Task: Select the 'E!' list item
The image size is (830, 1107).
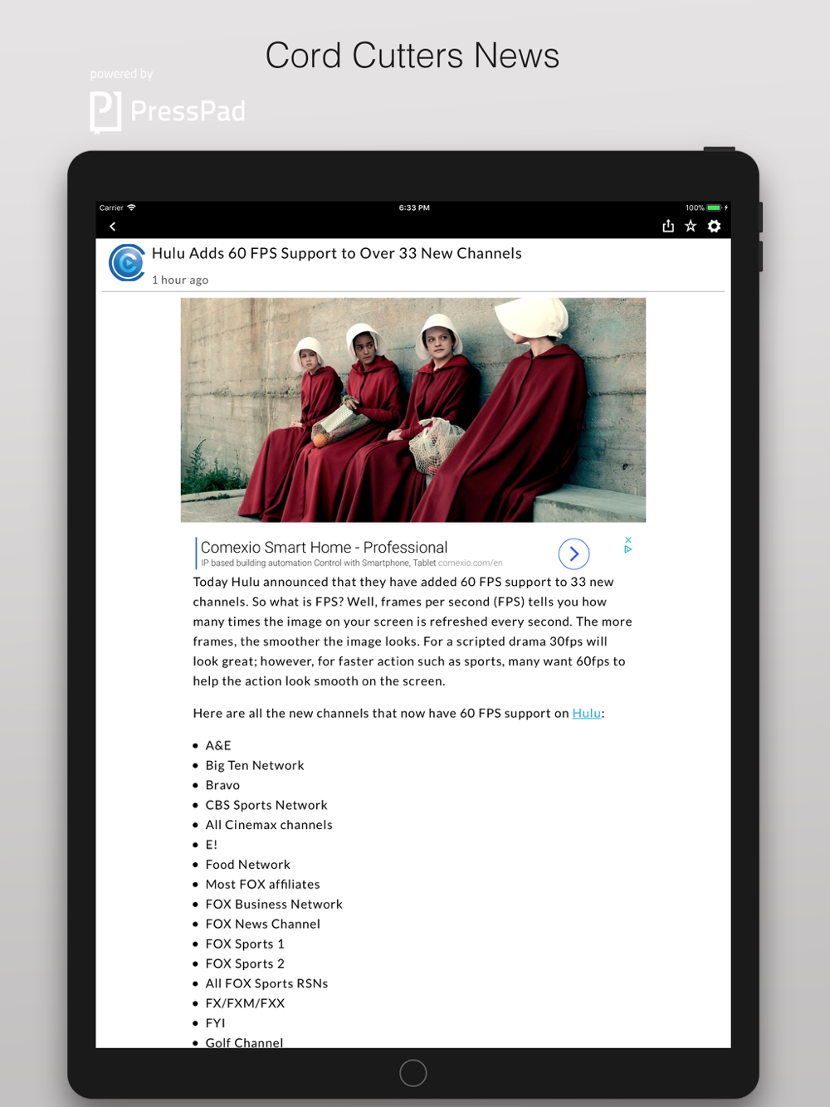Action: click(x=212, y=845)
